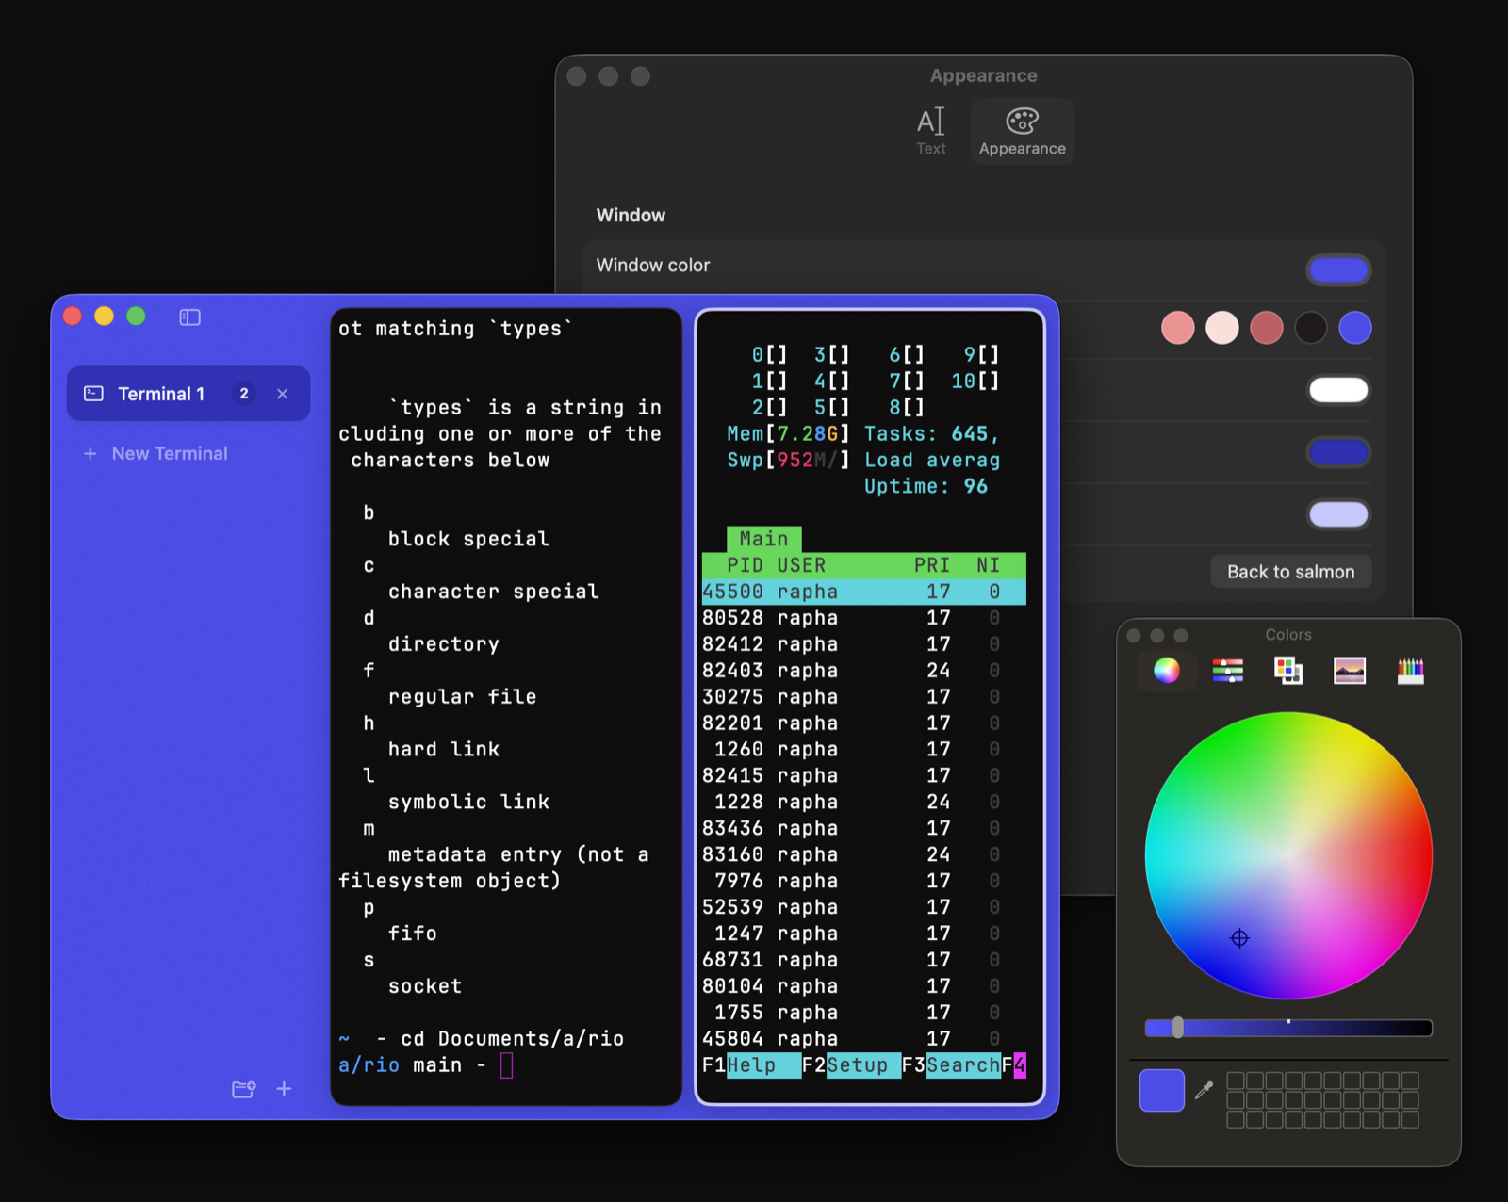
Task: Open the light lavender color well
Action: coord(1338,514)
